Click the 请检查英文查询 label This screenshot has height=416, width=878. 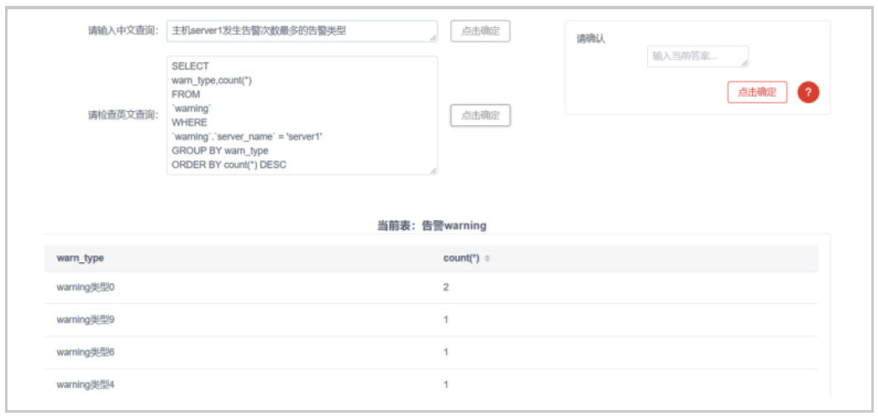(124, 115)
